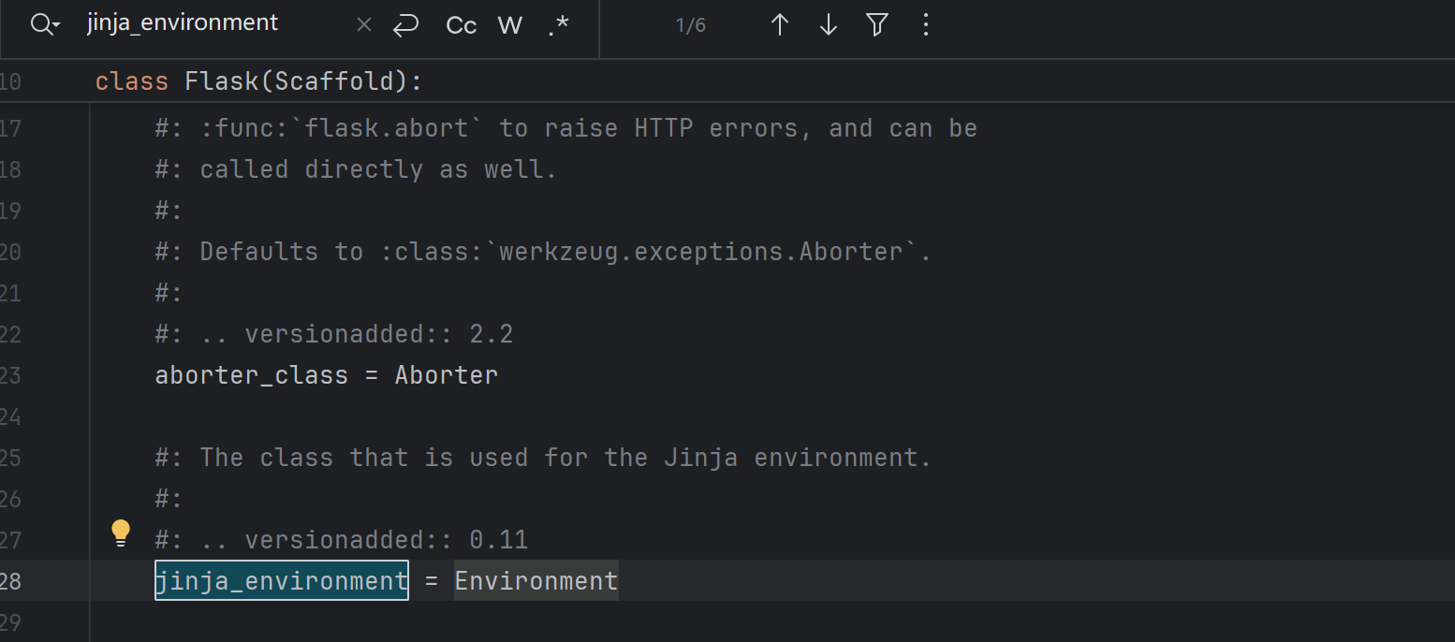The height and width of the screenshot is (642, 1455).
Task: Jump to previous occurrence with up arrow
Action: point(779,25)
